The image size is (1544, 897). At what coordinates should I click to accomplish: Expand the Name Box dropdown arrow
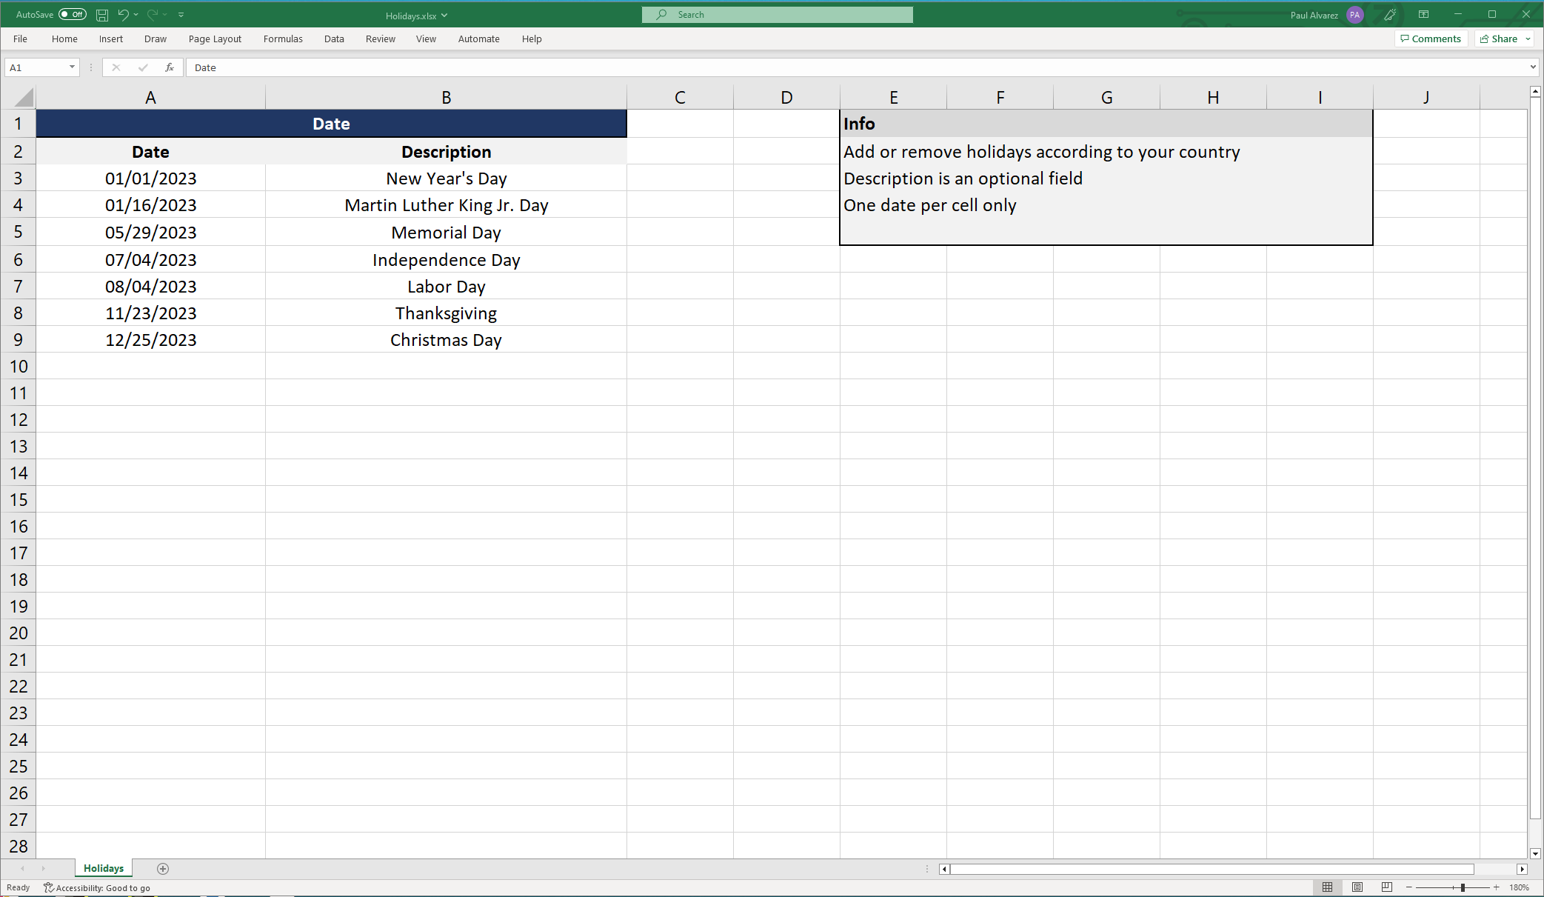pos(72,67)
